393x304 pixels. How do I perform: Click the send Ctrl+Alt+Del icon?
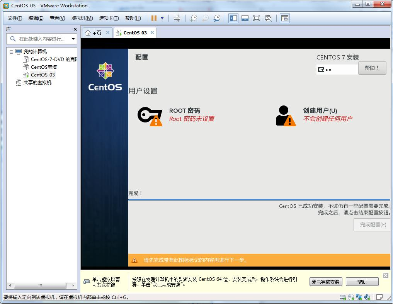click(177, 18)
